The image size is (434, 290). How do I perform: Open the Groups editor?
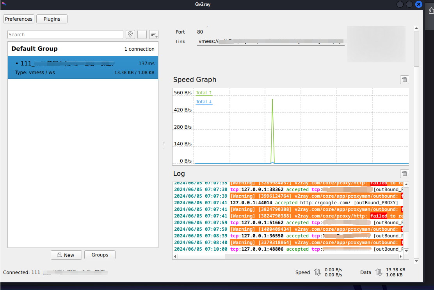100,255
